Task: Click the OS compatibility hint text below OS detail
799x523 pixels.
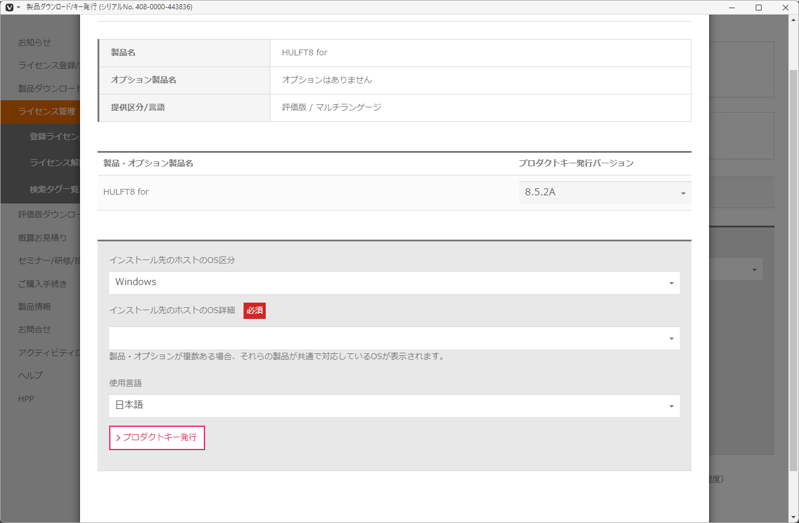Action: click(277, 356)
